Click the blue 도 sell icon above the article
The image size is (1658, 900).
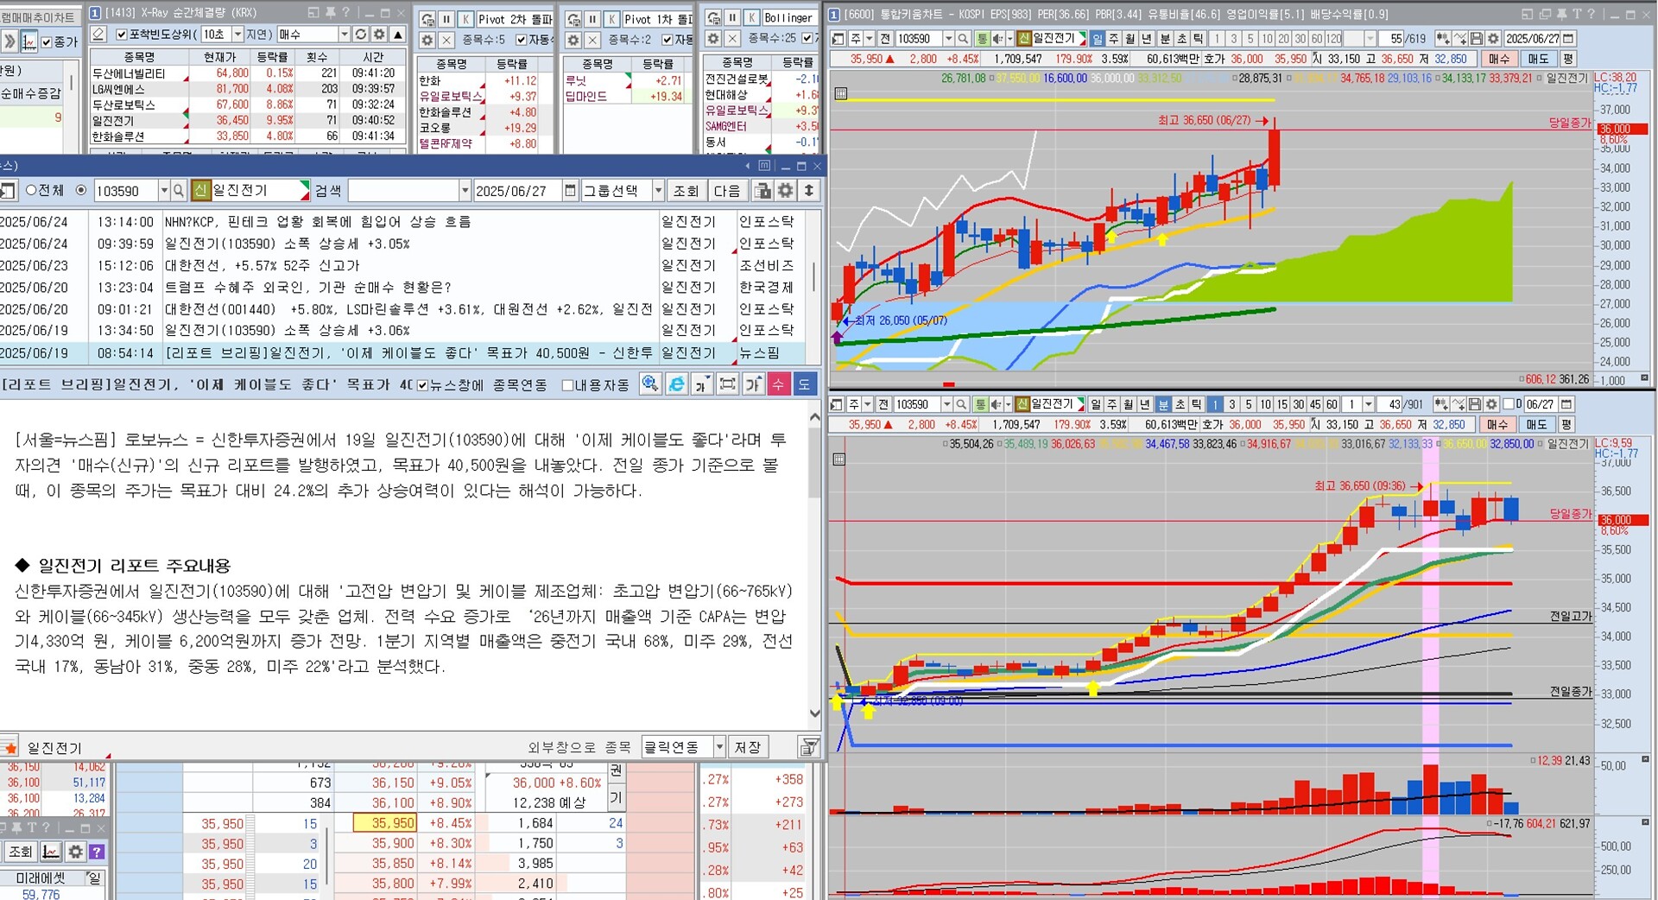[804, 384]
